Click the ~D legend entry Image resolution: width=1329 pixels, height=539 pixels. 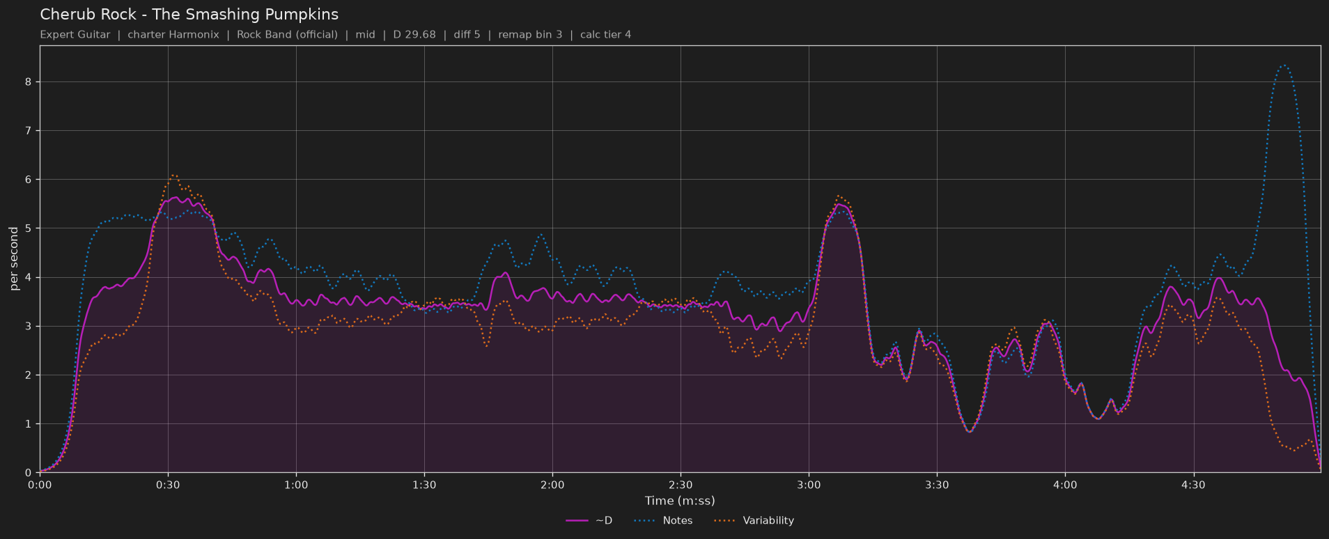point(589,520)
